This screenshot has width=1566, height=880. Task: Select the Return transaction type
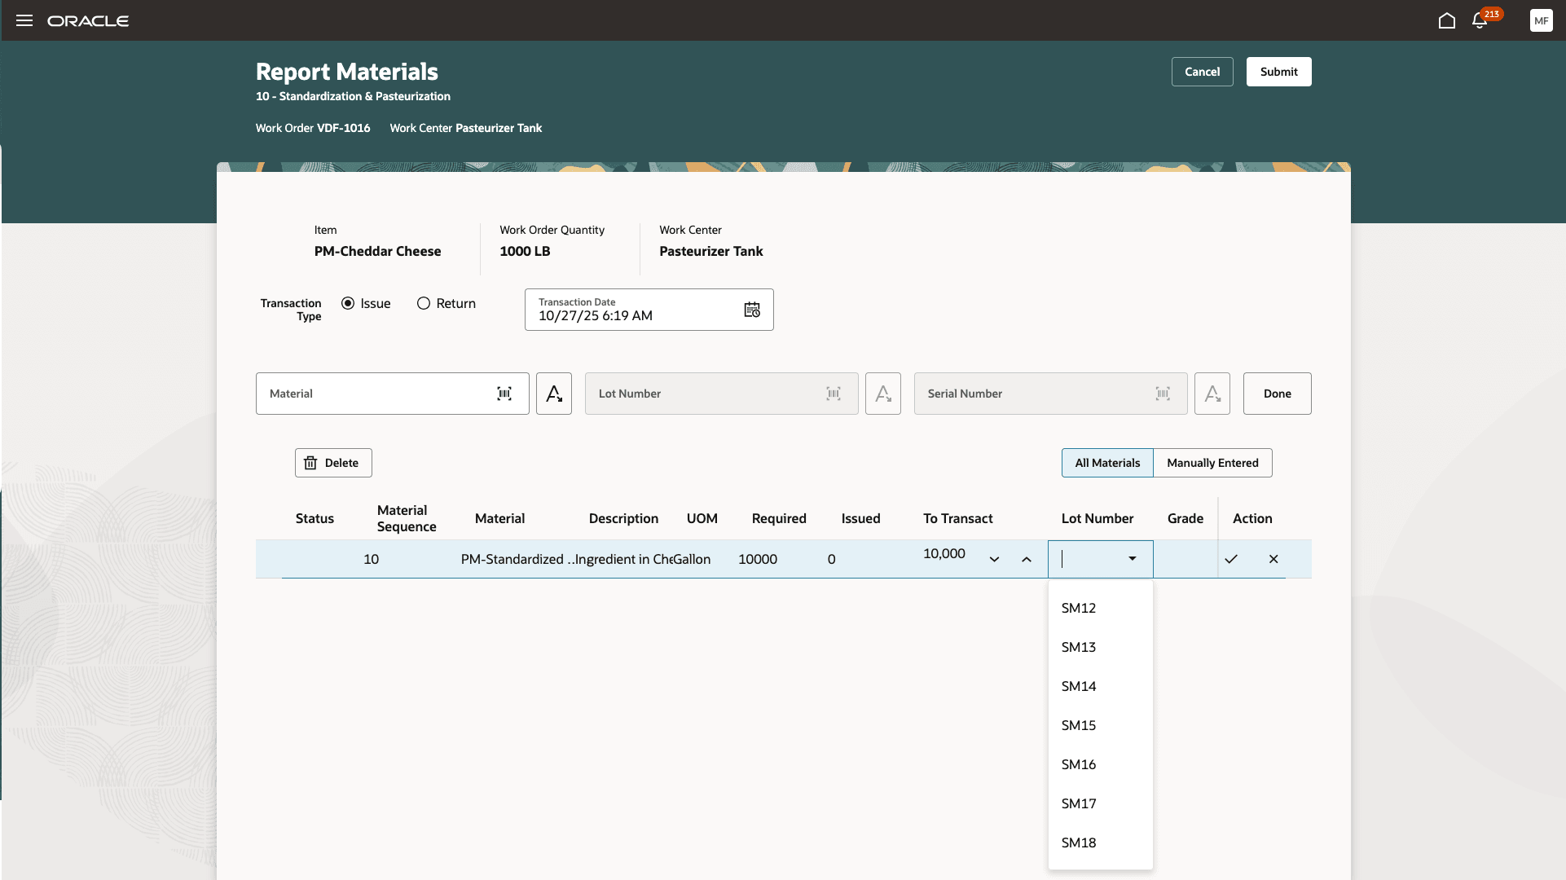click(x=424, y=303)
